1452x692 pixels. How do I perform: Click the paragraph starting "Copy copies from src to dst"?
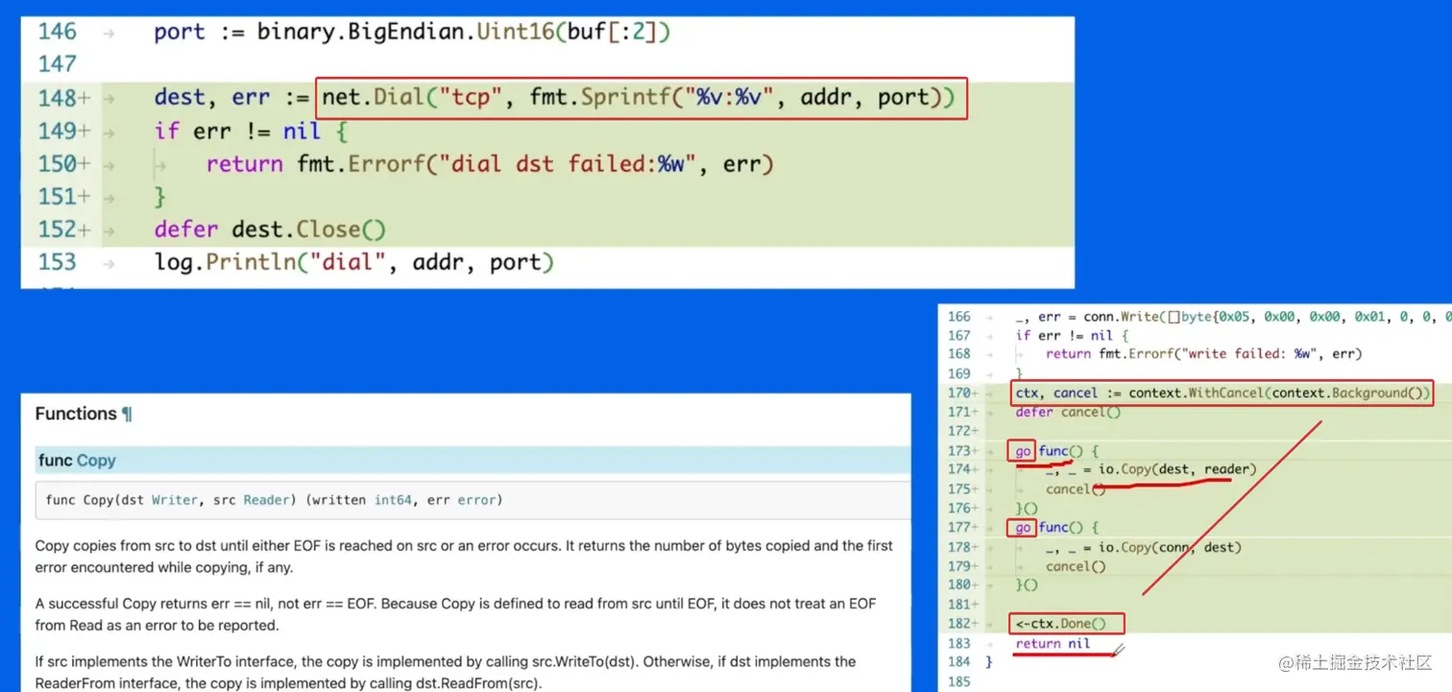tap(464, 557)
